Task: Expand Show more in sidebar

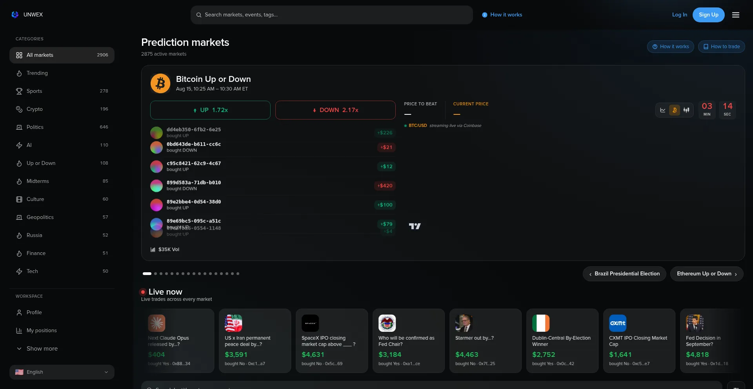Action: click(62, 349)
